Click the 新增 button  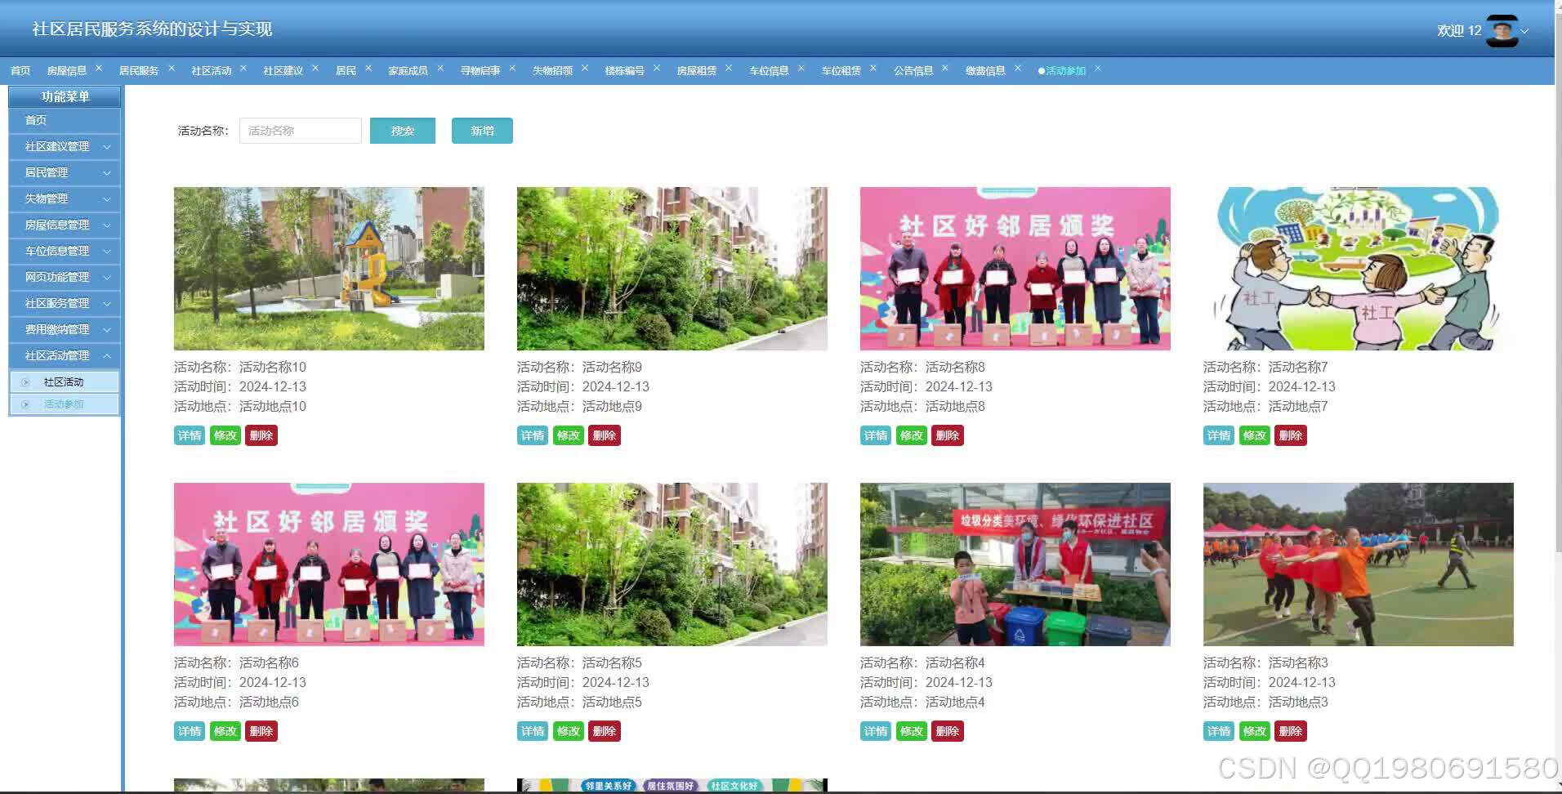(x=482, y=131)
